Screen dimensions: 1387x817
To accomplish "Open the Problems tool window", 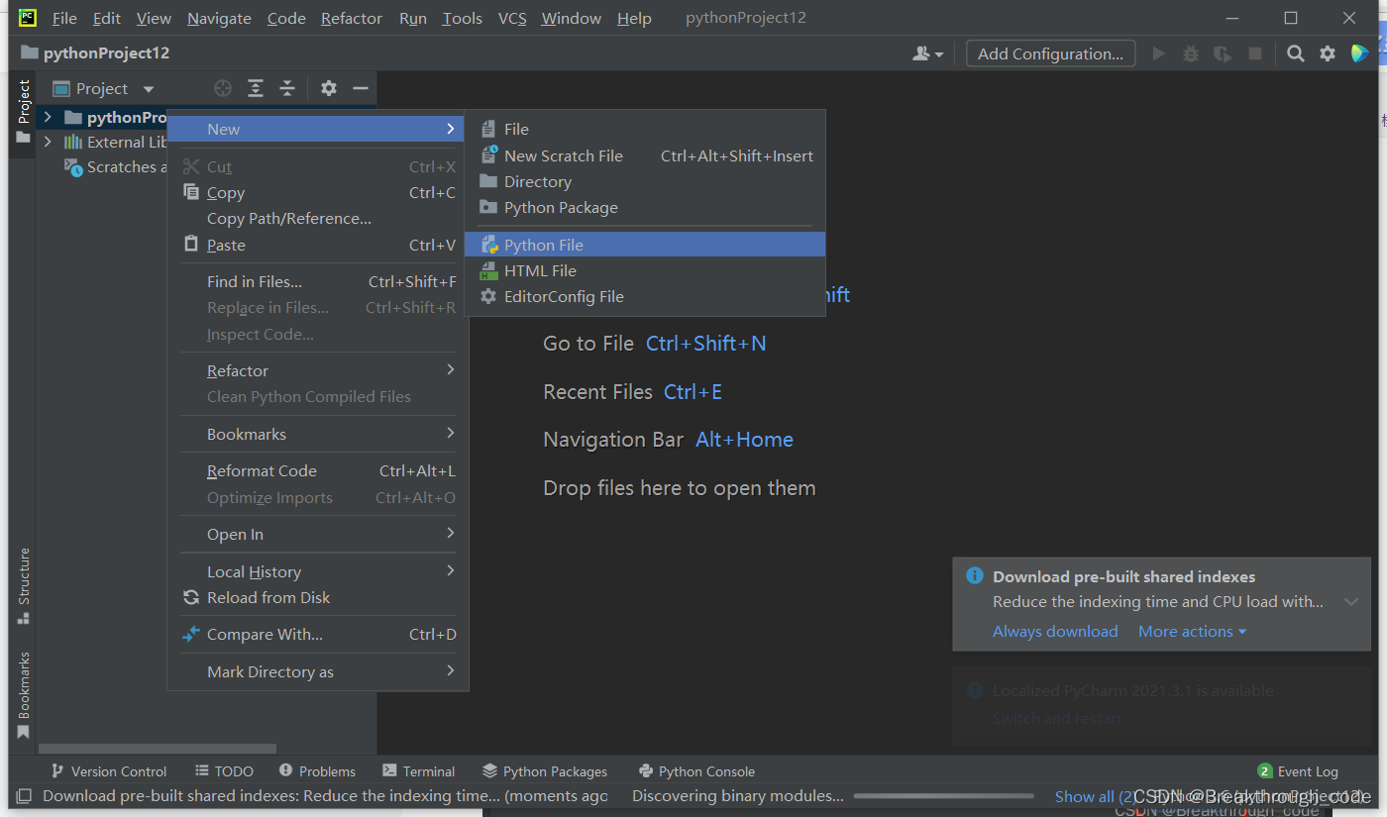I will 317,771.
